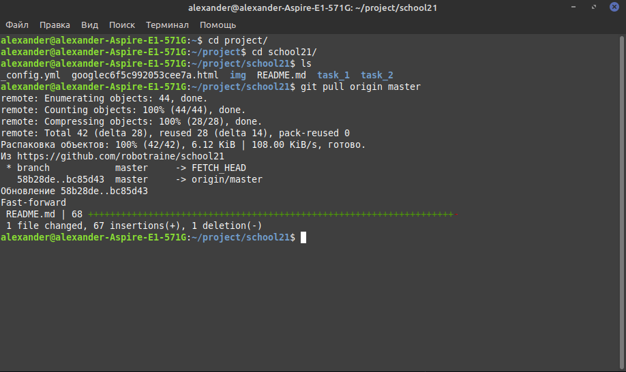Image resolution: width=626 pixels, height=372 pixels.
Task: Click the terminal cursor at the prompt
Action: click(x=303, y=237)
